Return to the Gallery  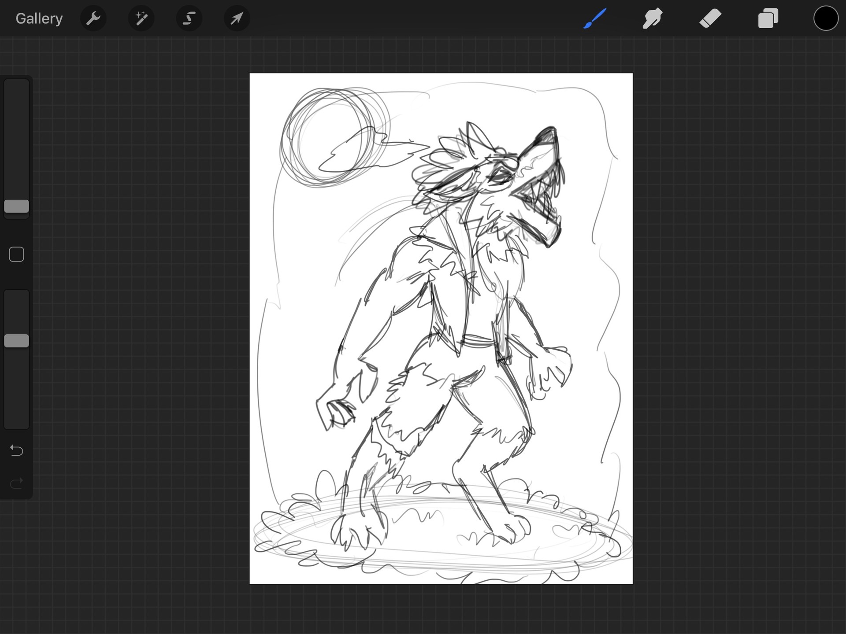click(x=39, y=18)
